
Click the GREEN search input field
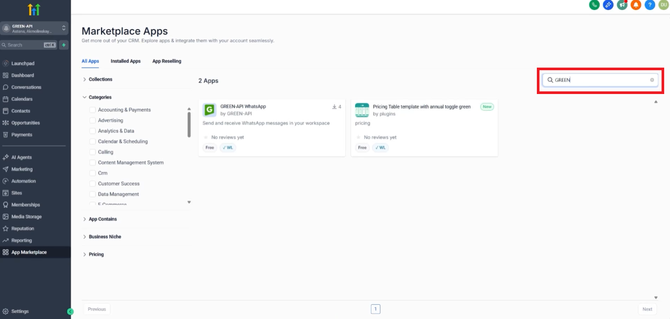click(x=600, y=80)
